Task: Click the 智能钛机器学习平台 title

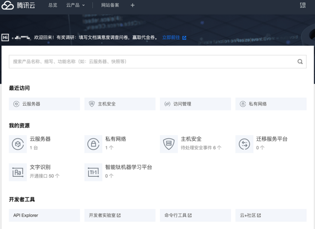Action: 128,167
